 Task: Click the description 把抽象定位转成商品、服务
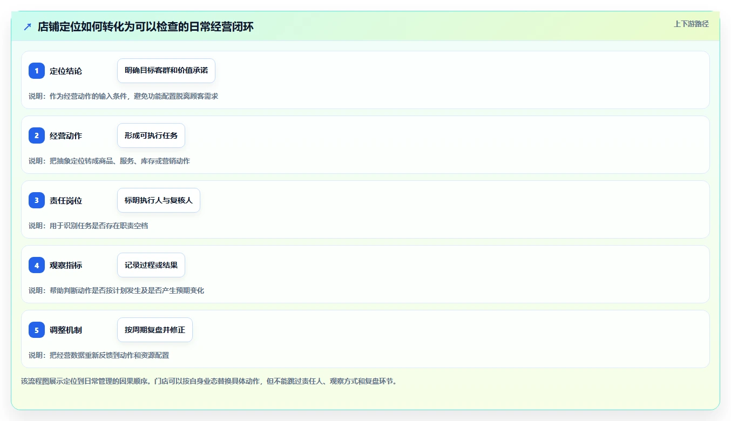pos(109,161)
